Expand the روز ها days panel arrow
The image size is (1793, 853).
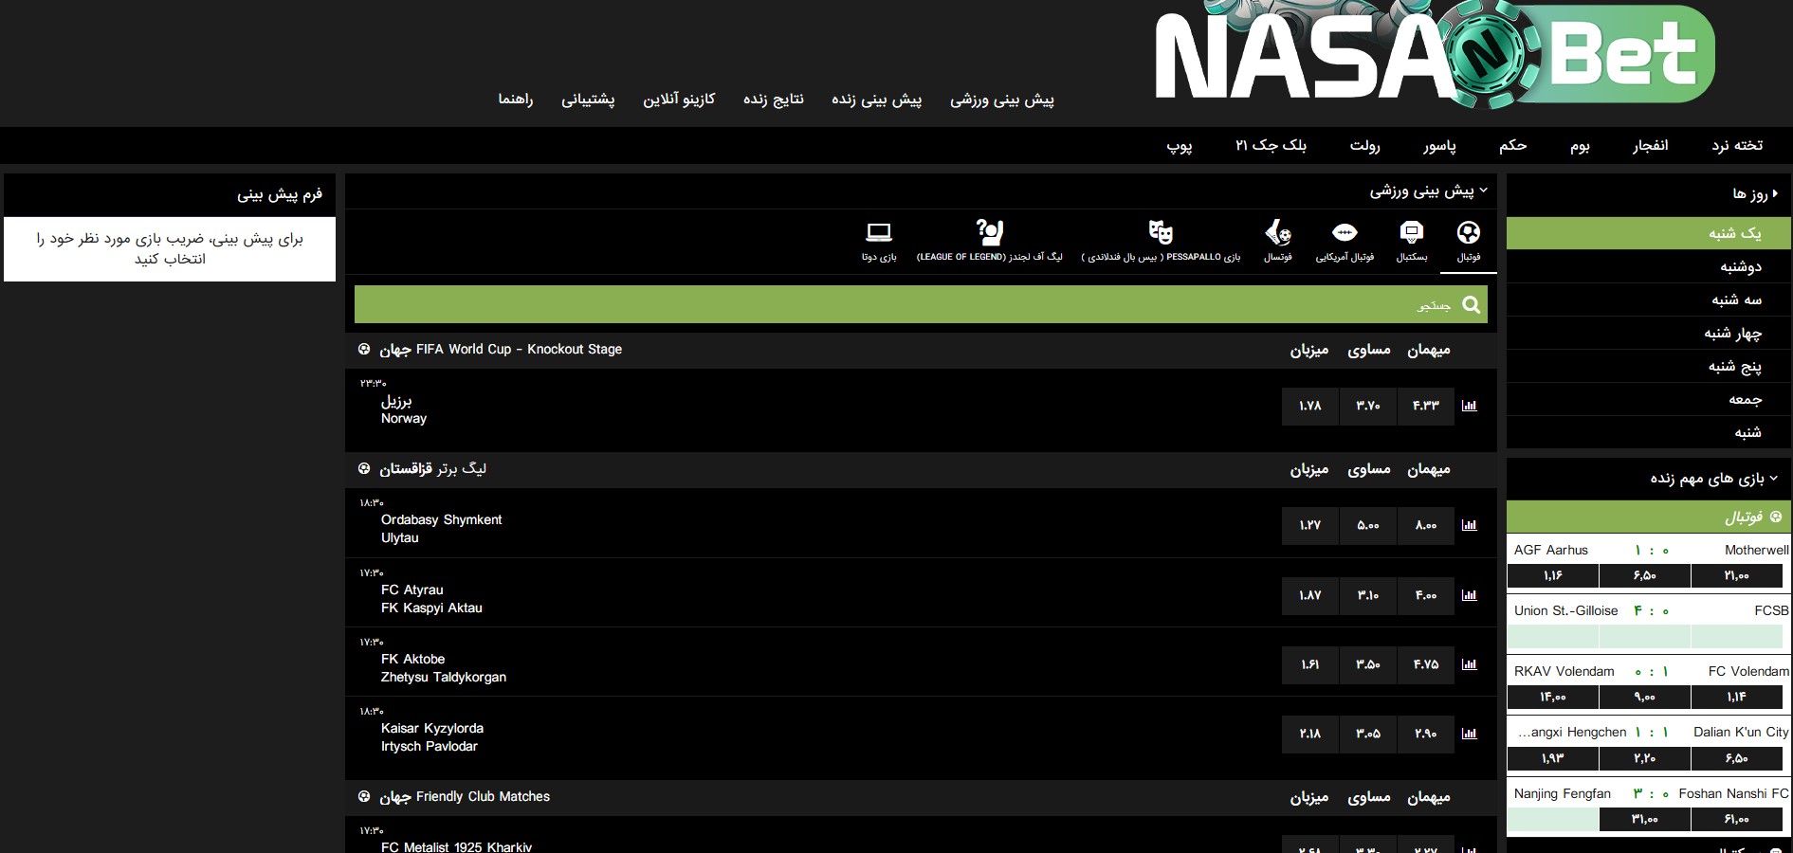pyautogui.click(x=1775, y=193)
